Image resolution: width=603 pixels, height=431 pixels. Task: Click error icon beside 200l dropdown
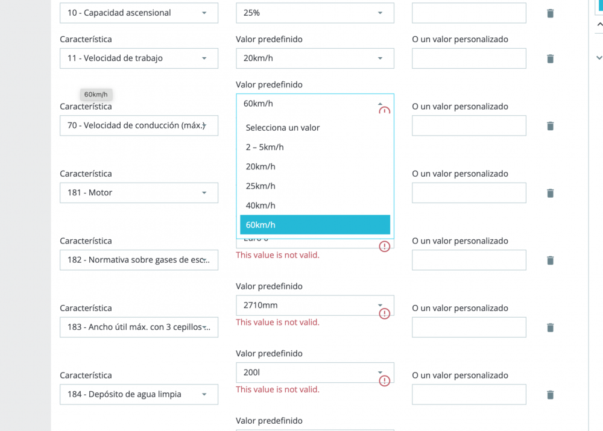click(x=384, y=380)
